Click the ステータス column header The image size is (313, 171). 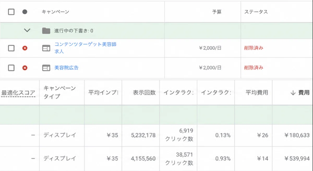[x=256, y=12]
